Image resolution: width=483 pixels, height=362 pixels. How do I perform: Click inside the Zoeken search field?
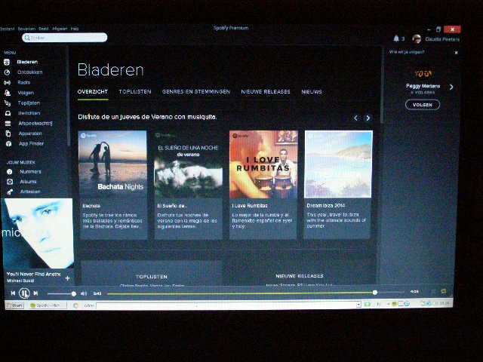65,38
